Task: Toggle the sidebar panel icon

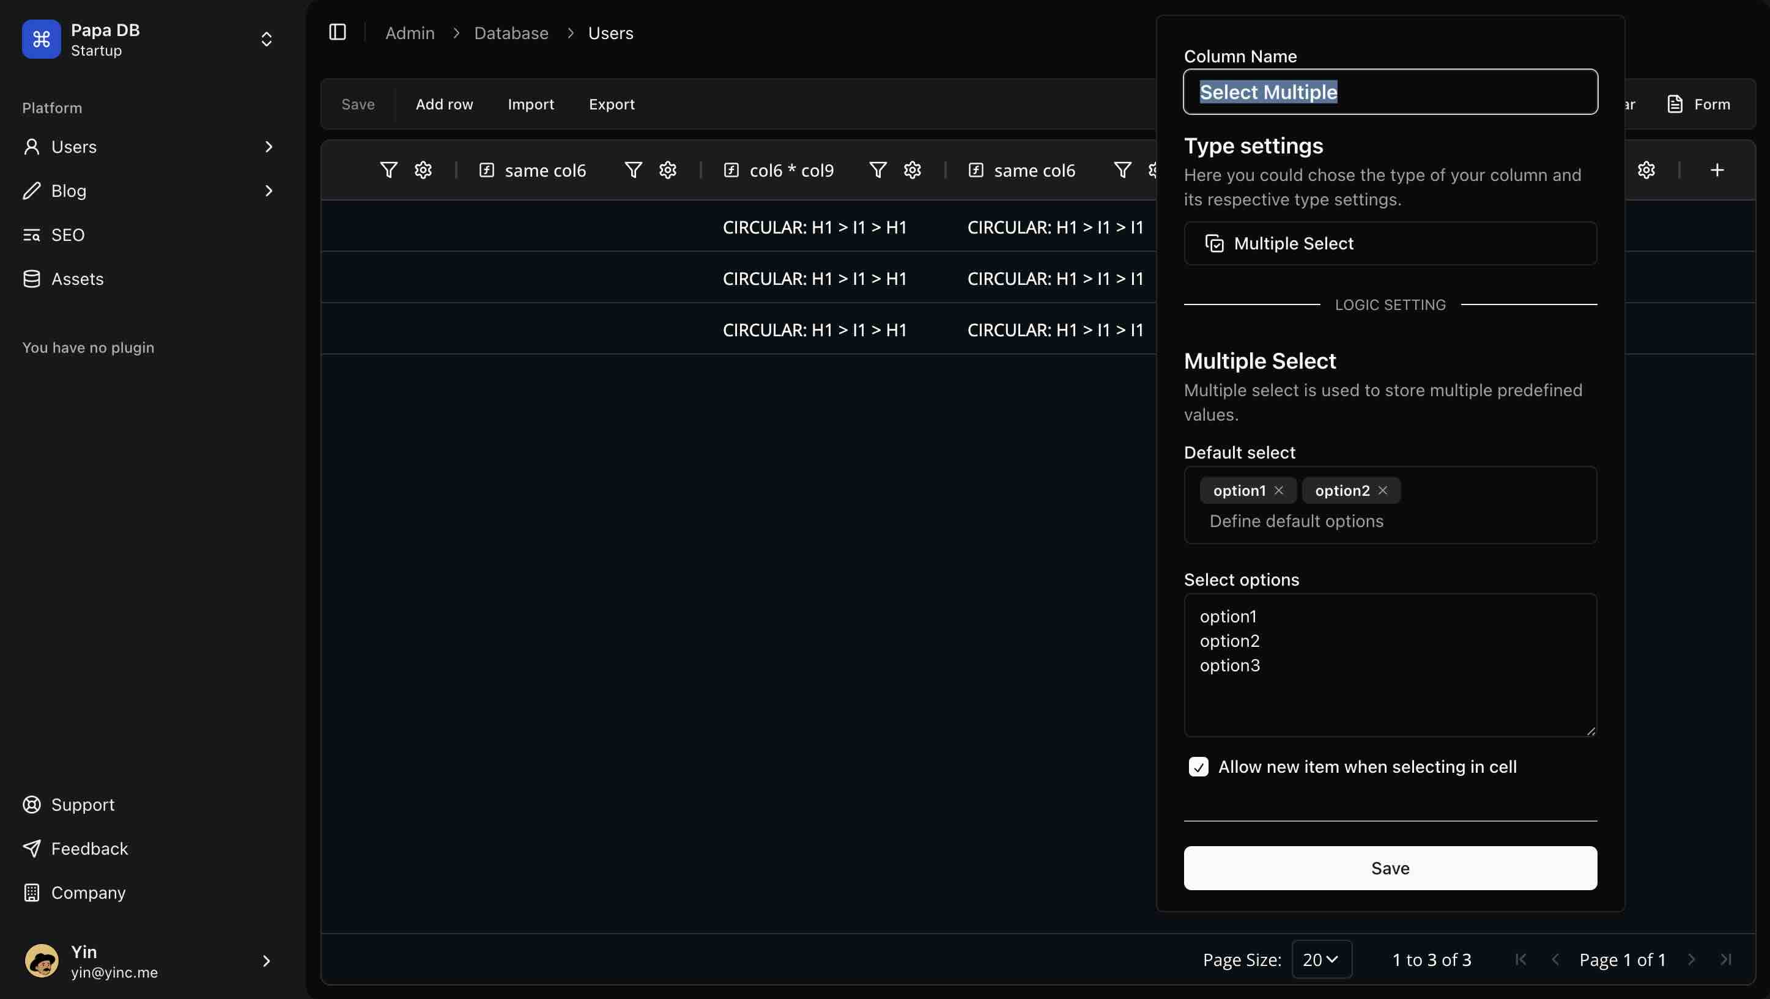Action: point(338,32)
